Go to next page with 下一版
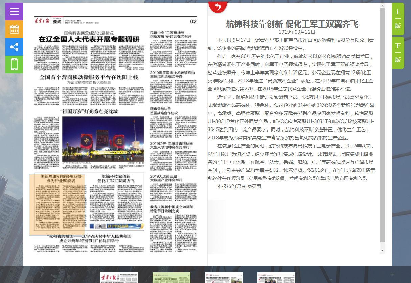Screen dimensions: 411x283 pyautogui.click(x=398, y=53)
